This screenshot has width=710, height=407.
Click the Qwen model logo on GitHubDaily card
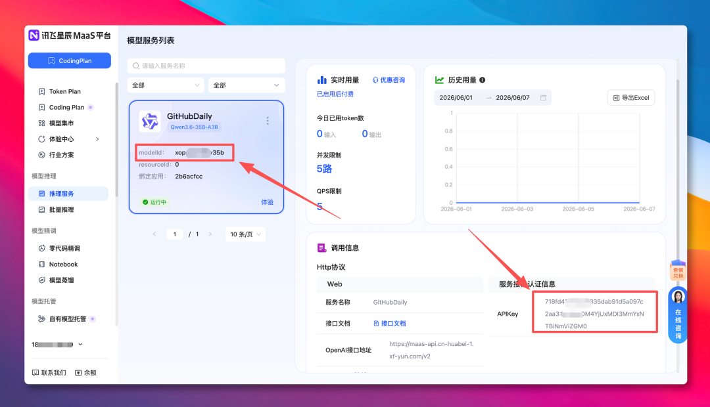(x=150, y=121)
